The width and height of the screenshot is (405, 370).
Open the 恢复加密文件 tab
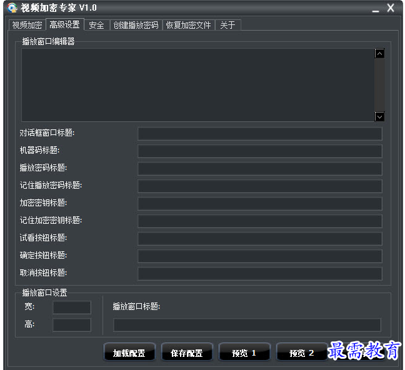coord(189,25)
